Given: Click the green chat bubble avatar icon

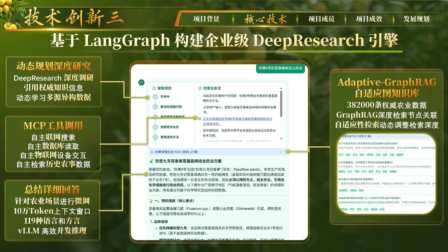Looking at the screenshot, I should (x=141, y=82).
